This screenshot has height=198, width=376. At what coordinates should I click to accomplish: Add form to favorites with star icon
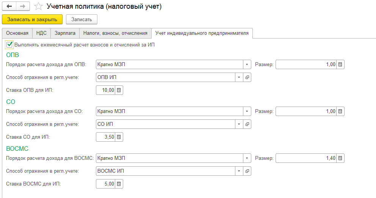(x=38, y=6)
